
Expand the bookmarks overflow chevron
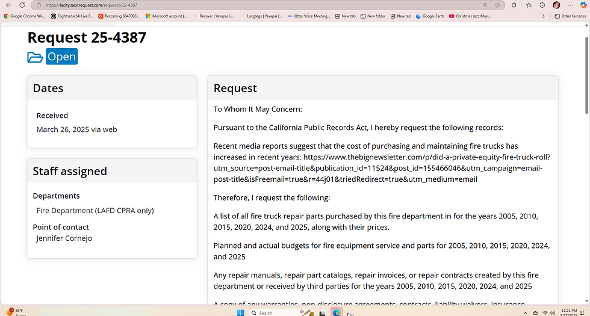tap(543, 16)
